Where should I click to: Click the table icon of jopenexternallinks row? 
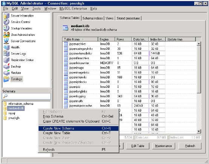66,54
